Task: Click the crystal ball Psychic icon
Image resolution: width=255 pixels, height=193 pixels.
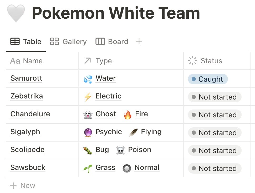Action: click(88, 132)
